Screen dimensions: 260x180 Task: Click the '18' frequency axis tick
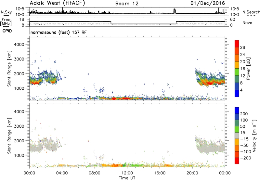click(21, 19)
